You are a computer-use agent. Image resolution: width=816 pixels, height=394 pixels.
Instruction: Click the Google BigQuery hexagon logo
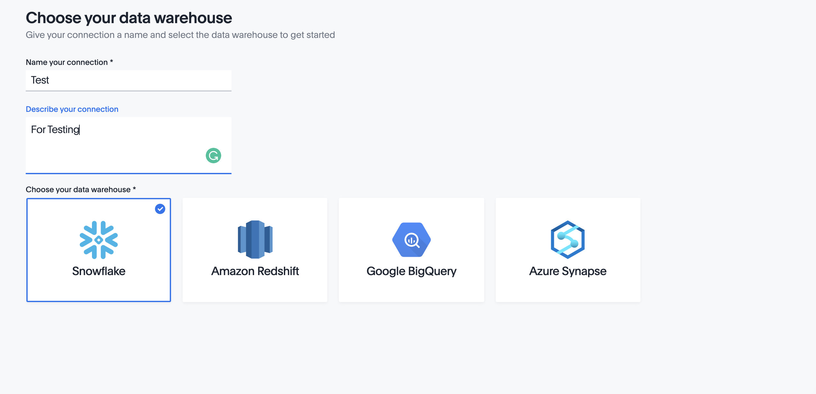point(411,240)
